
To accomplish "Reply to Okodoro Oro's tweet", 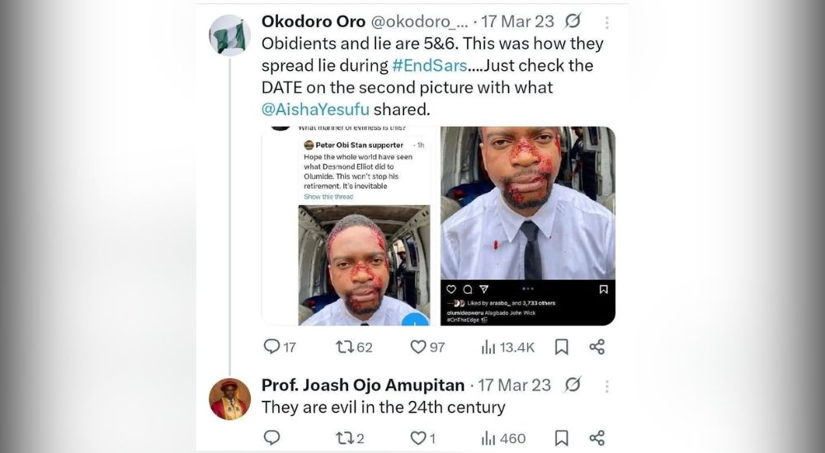I will pyautogui.click(x=272, y=347).
